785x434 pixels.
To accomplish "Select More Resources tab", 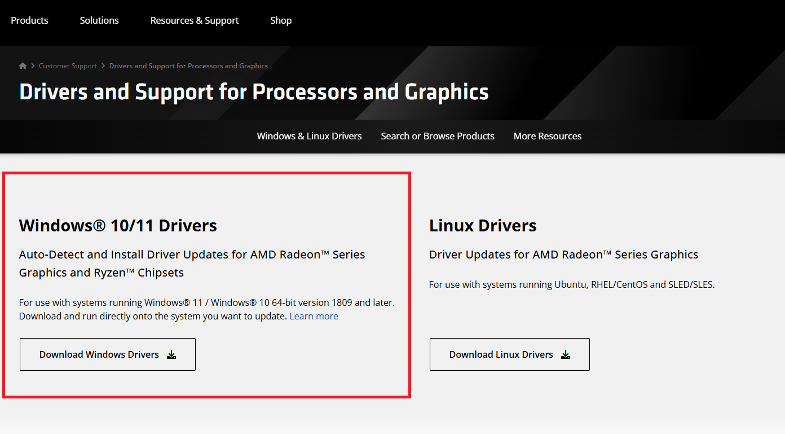I will click(548, 136).
